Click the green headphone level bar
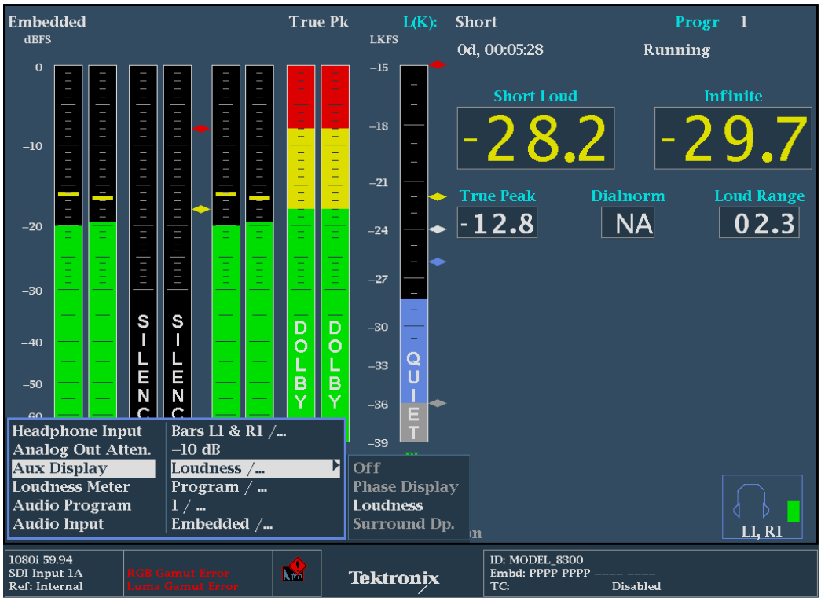Screen dimensions: 821x601 794,511
